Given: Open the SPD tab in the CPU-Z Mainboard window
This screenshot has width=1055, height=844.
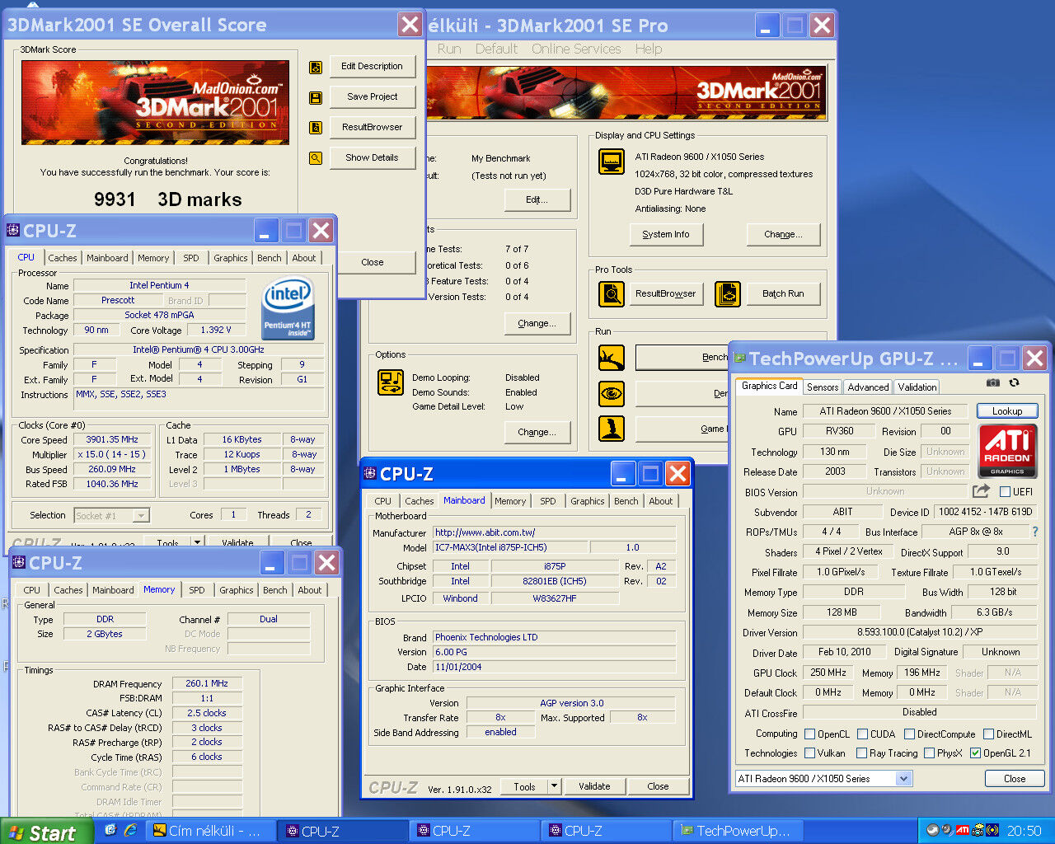Looking at the screenshot, I should (547, 501).
